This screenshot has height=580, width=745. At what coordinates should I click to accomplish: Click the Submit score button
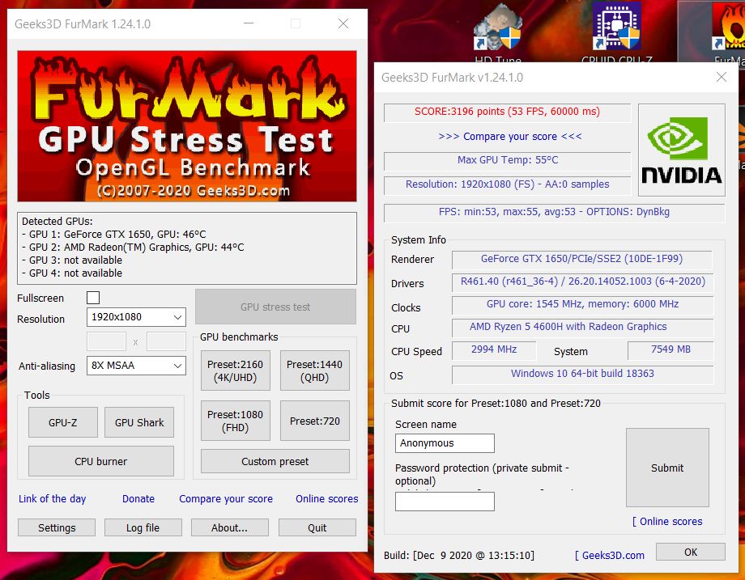[667, 468]
